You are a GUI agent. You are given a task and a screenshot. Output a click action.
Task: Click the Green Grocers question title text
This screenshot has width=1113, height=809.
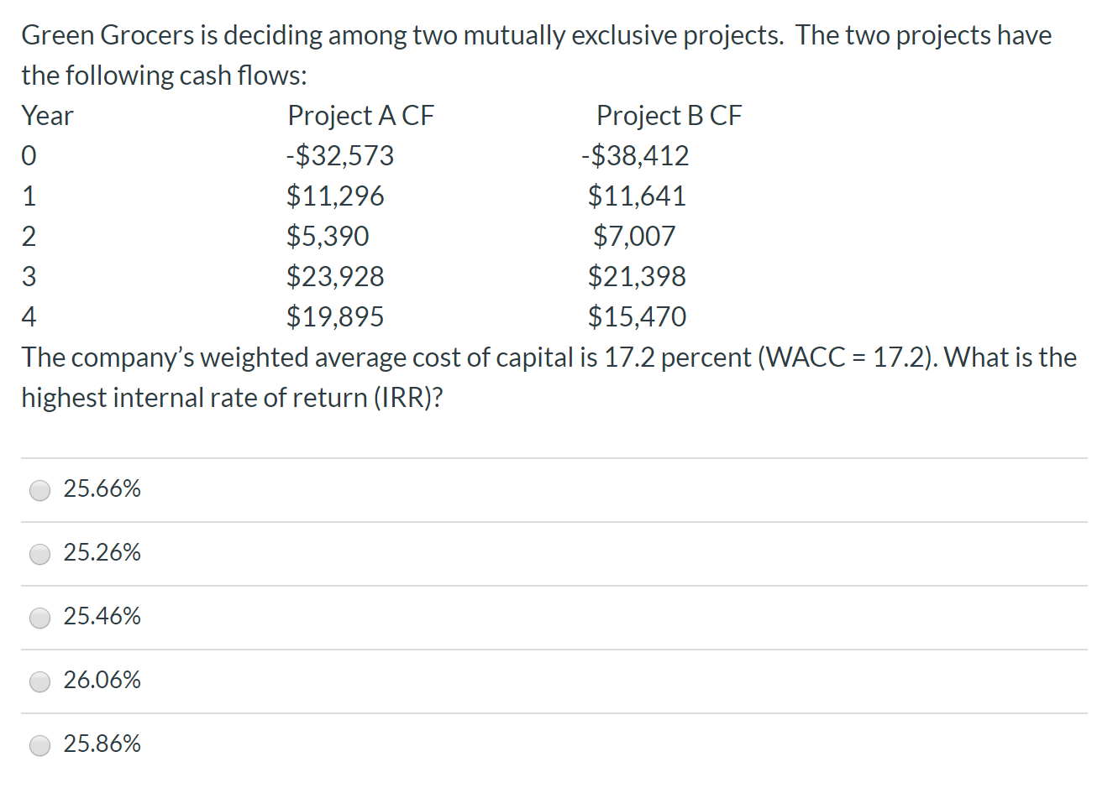[538, 34]
